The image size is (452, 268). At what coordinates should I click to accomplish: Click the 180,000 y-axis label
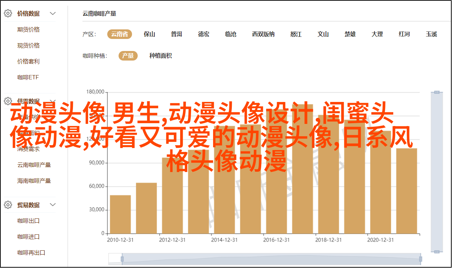click(x=95, y=92)
